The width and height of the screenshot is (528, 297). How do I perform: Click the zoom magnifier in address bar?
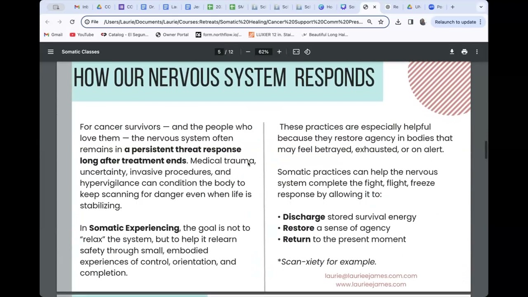point(370,22)
